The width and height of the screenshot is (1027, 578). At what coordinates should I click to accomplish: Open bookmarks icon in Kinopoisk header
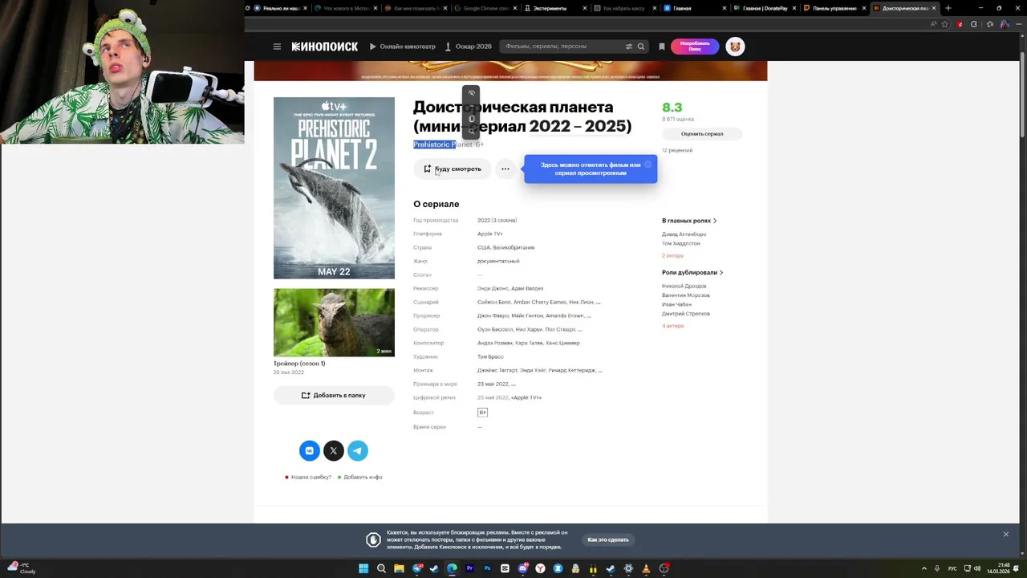click(661, 47)
